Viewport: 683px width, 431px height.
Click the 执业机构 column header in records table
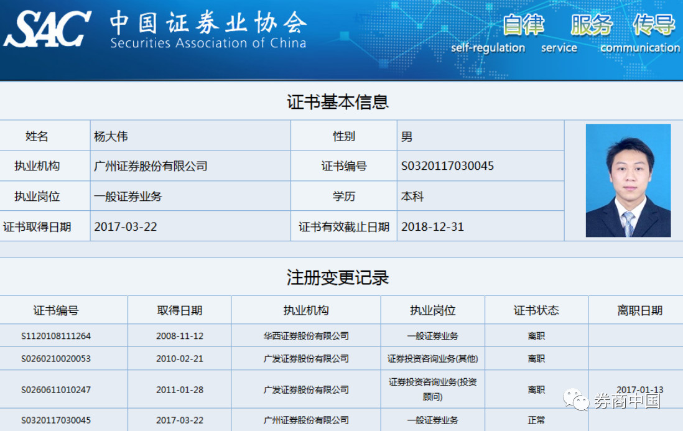(x=306, y=310)
